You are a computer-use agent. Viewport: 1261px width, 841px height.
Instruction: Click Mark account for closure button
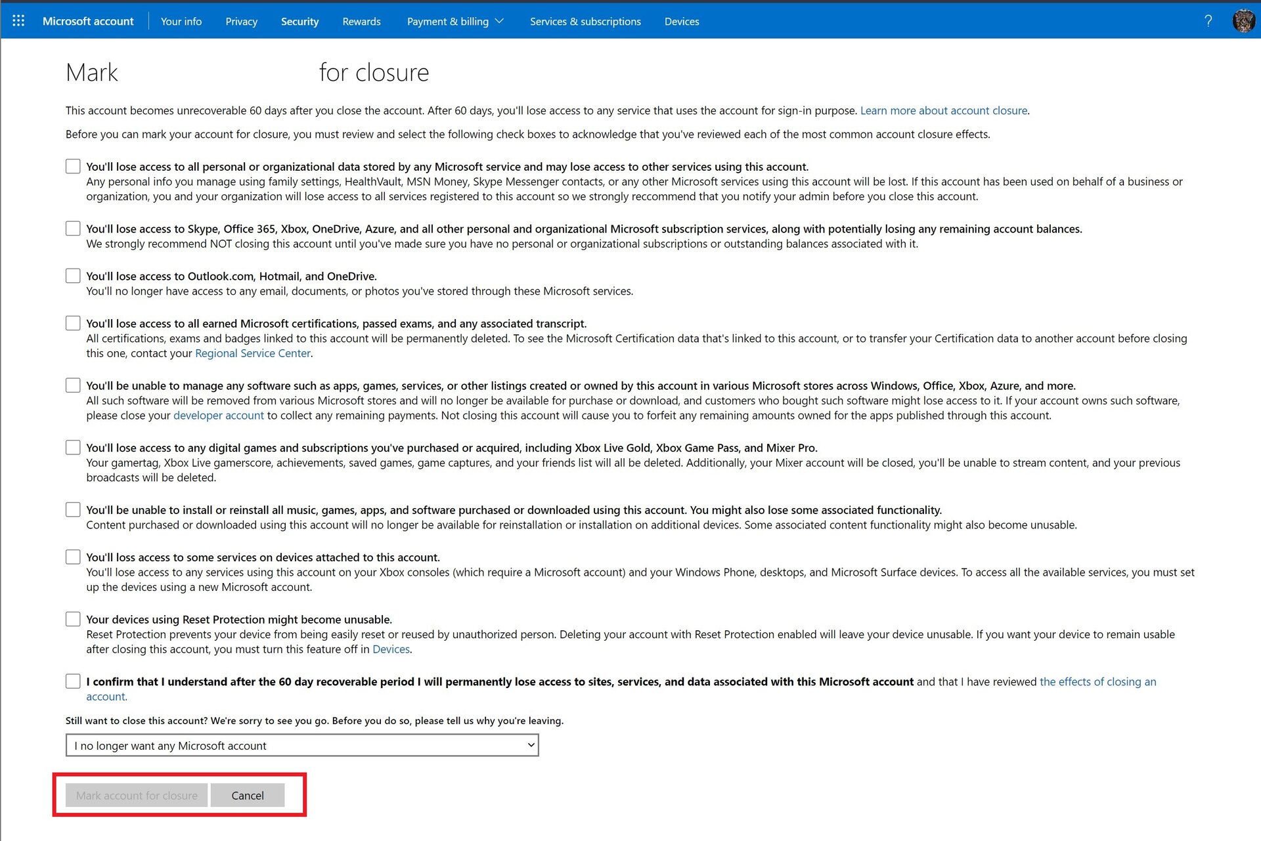[x=135, y=795]
